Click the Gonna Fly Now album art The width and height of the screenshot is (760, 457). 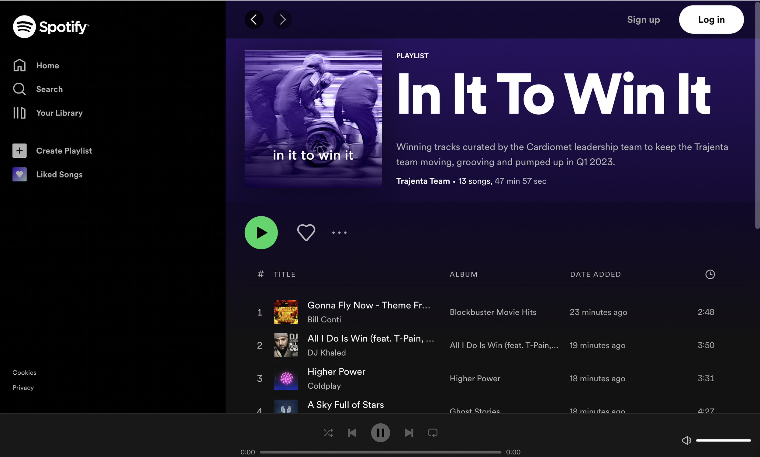[286, 312]
